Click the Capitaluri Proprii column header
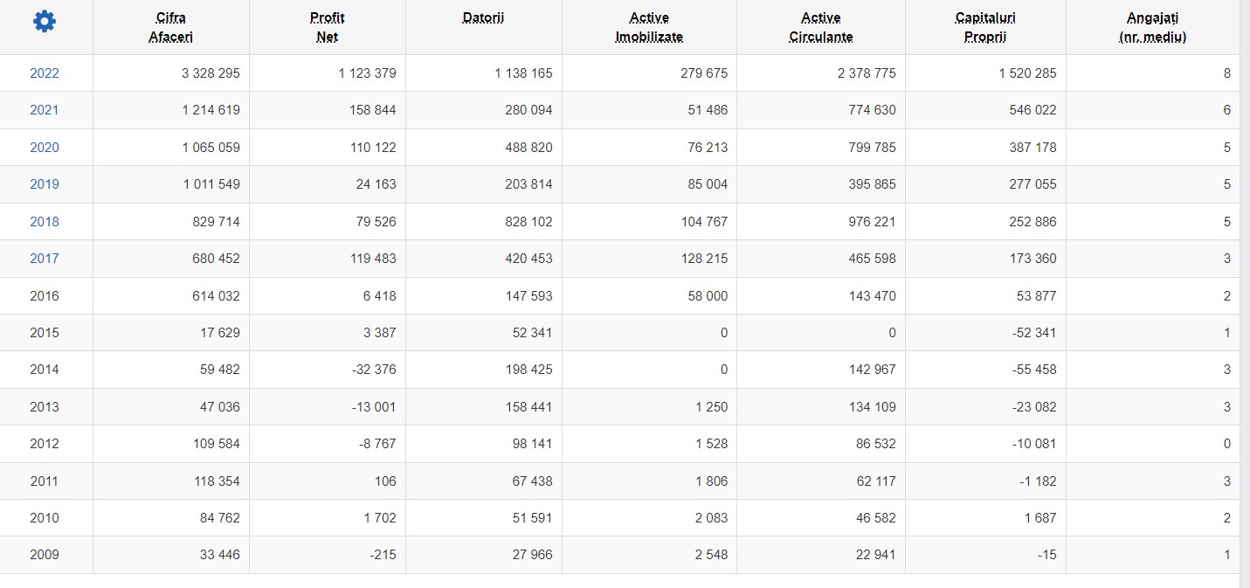 coord(985,27)
